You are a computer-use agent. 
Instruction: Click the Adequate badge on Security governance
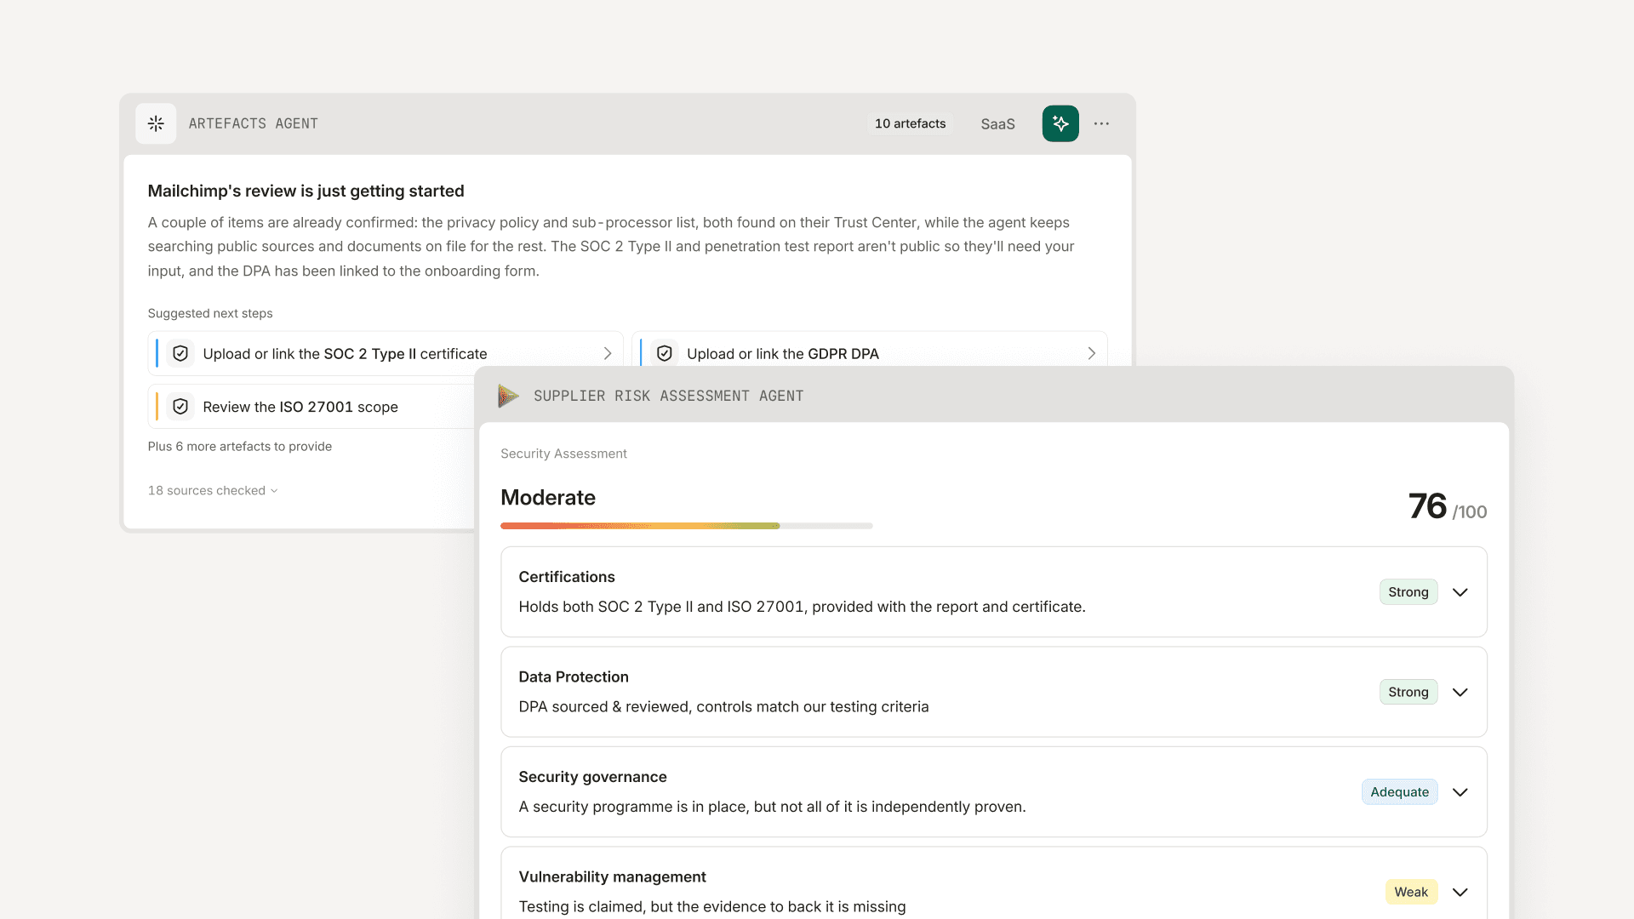point(1400,792)
